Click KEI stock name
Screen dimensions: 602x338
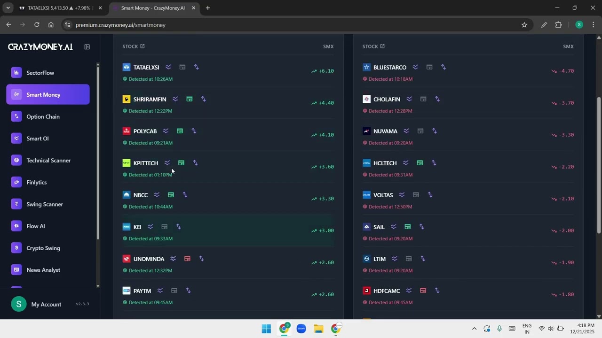coord(137,227)
